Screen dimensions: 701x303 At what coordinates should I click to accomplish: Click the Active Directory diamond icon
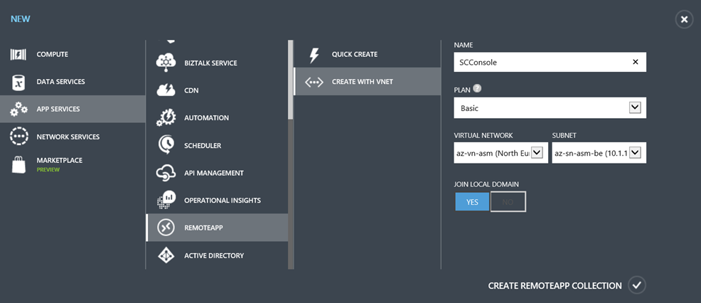(166, 255)
